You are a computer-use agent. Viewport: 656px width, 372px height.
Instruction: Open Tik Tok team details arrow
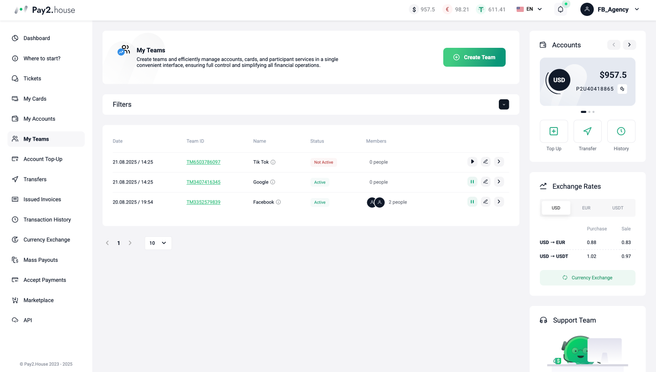499,162
